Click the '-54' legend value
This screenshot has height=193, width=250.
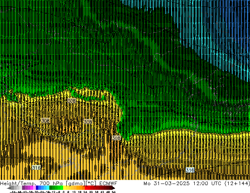click(x=13, y=192)
